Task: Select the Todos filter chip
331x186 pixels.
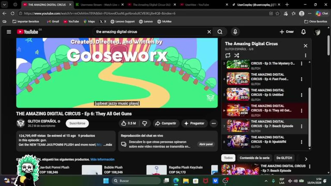Action: (228, 158)
